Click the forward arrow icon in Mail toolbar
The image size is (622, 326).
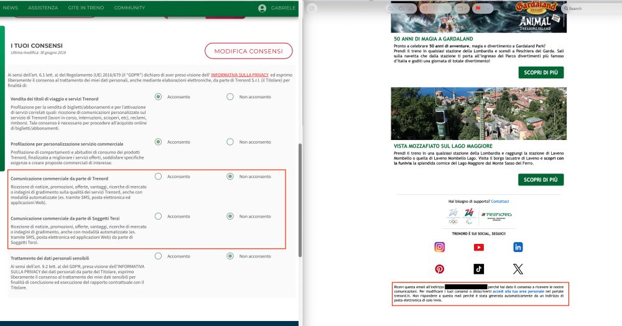click(x=411, y=8)
